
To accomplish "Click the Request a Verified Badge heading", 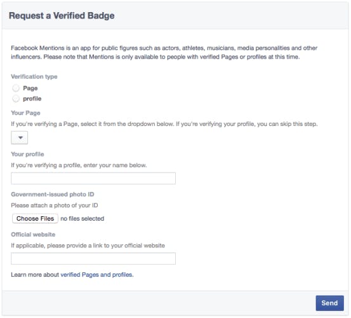I will click(x=62, y=16).
